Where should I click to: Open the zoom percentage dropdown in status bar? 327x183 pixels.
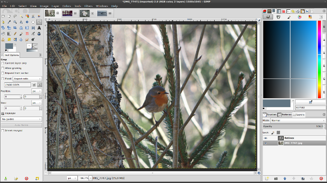[x=90, y=178]
